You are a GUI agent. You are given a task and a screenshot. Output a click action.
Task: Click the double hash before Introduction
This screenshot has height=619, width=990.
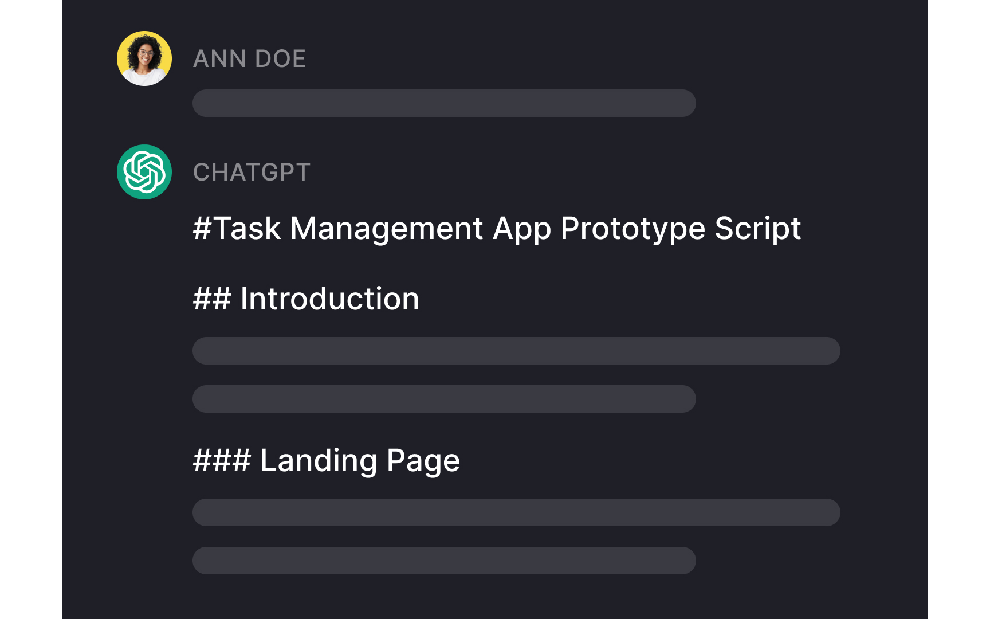click(x=212, y=299)
